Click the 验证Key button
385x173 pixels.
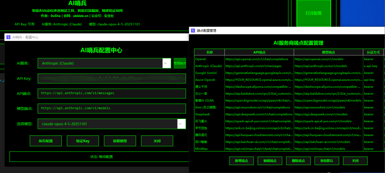pyautogui.click(x=83, y=141)
